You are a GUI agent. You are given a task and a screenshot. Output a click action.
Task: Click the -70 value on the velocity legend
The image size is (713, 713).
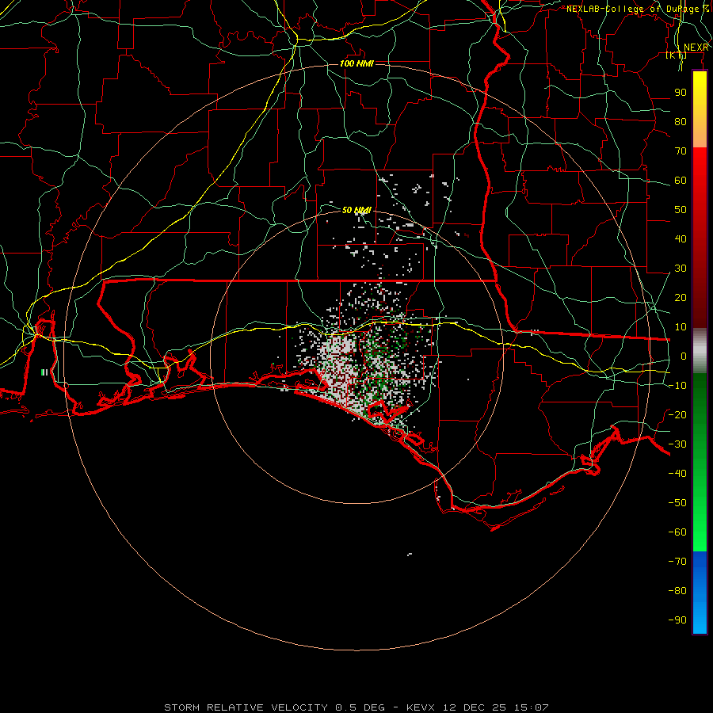point(677,561)
